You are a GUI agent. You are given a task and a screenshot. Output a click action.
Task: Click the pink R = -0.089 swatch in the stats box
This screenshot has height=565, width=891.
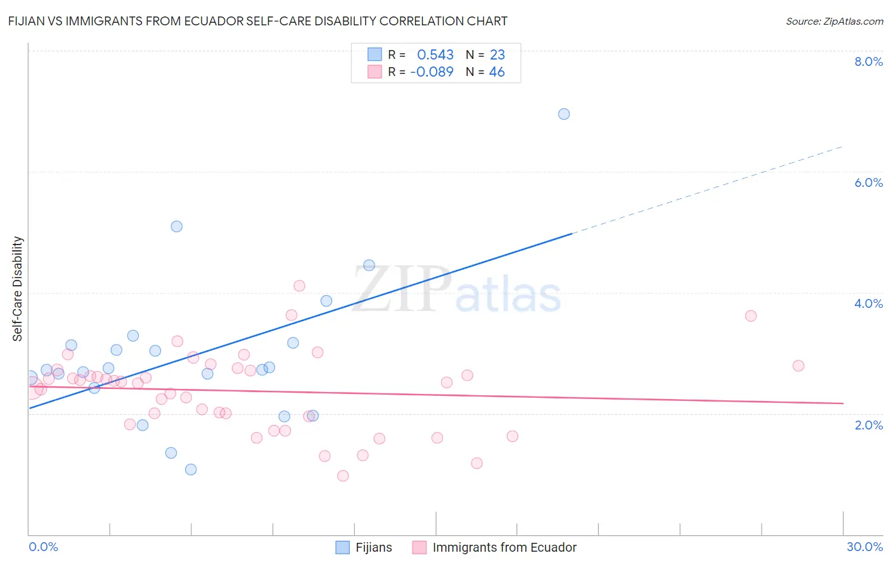(375, 72)
